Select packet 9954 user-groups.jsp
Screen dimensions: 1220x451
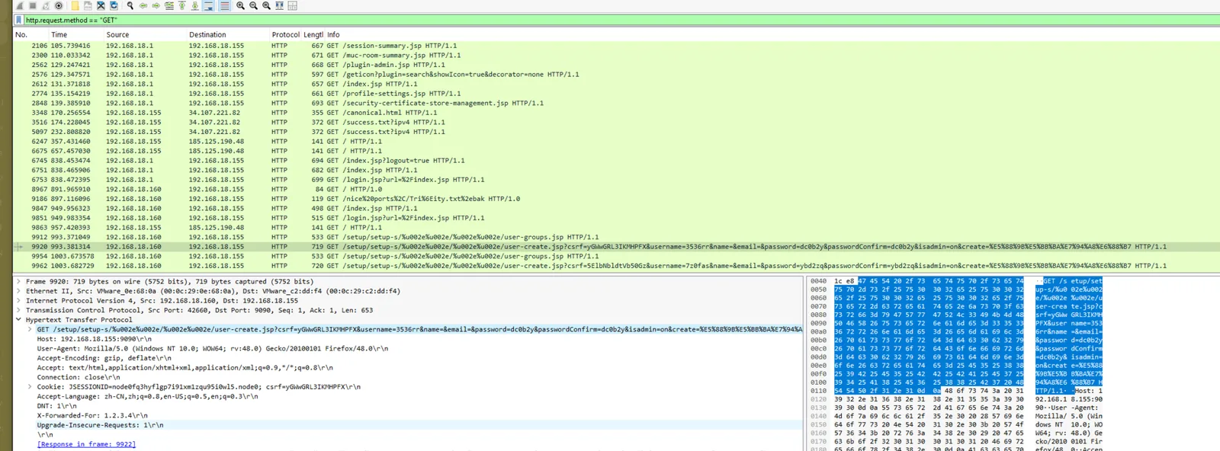[x=616, y=256]
